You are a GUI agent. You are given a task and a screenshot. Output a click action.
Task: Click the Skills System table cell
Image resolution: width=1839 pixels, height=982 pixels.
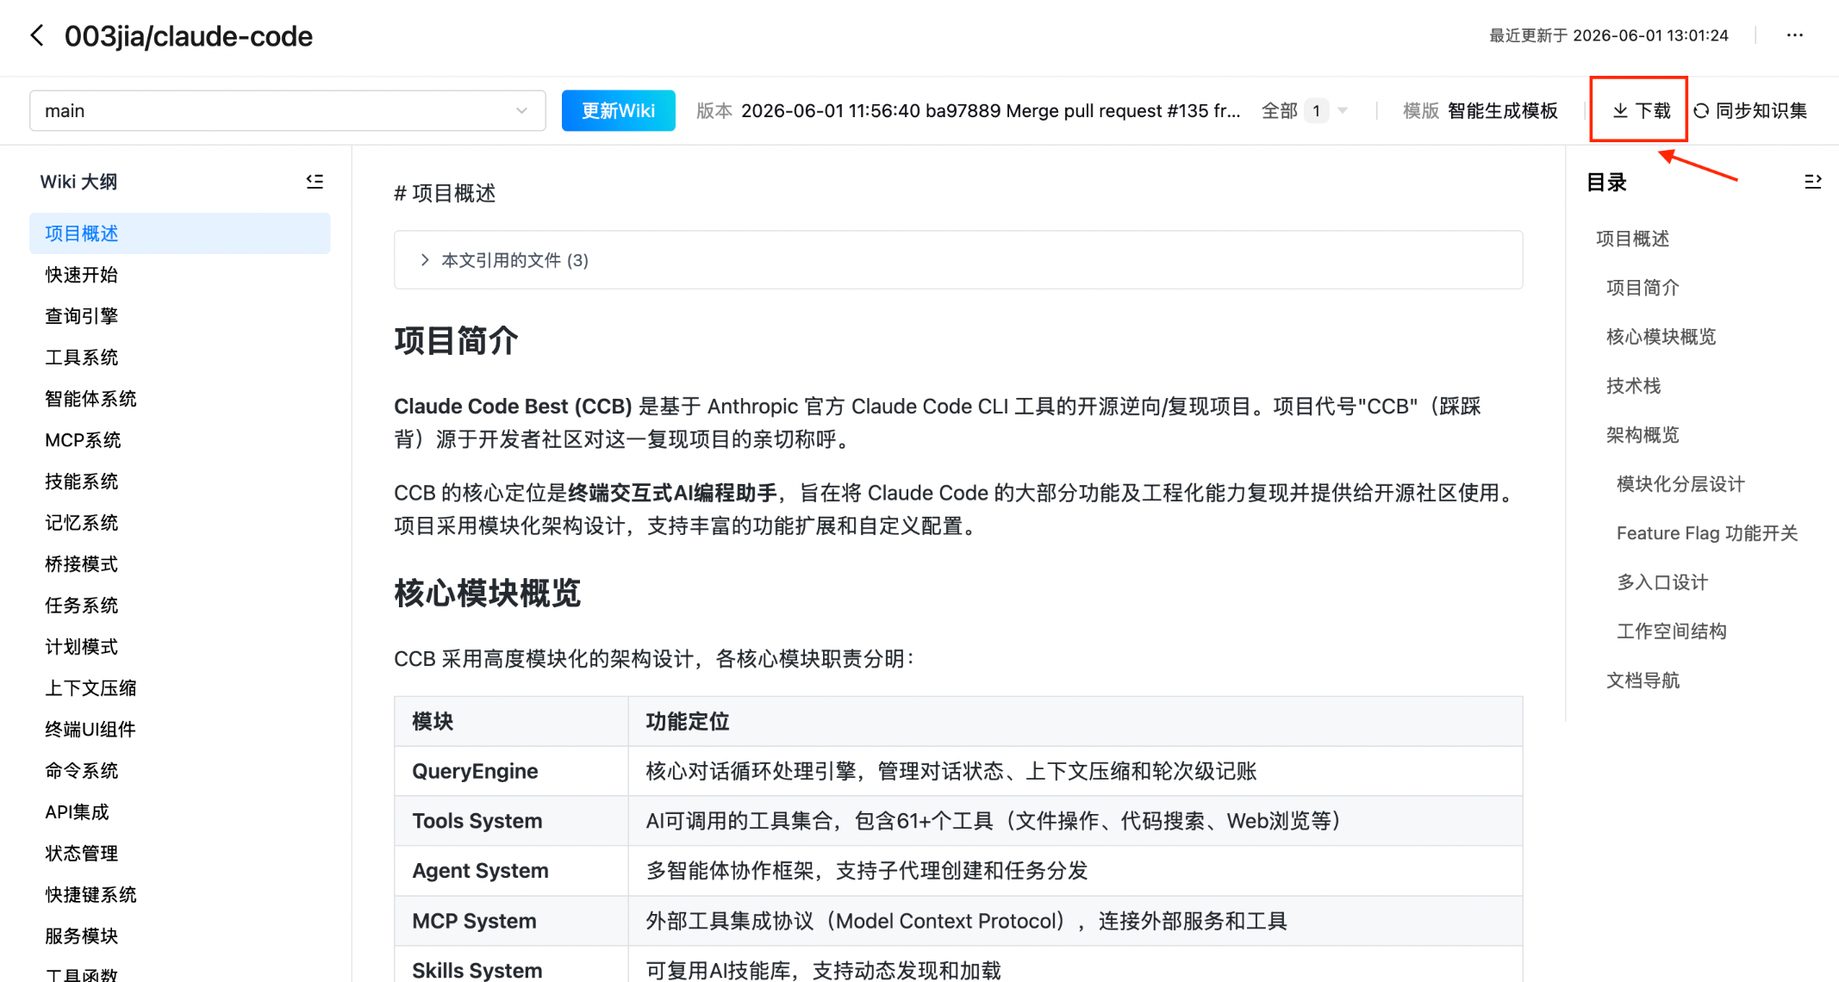(511, 965)
